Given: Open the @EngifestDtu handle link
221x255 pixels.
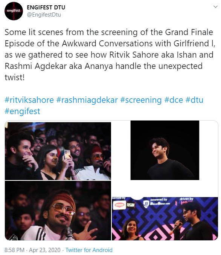Looking at the screenshot, I should click(x=44, y=15).
